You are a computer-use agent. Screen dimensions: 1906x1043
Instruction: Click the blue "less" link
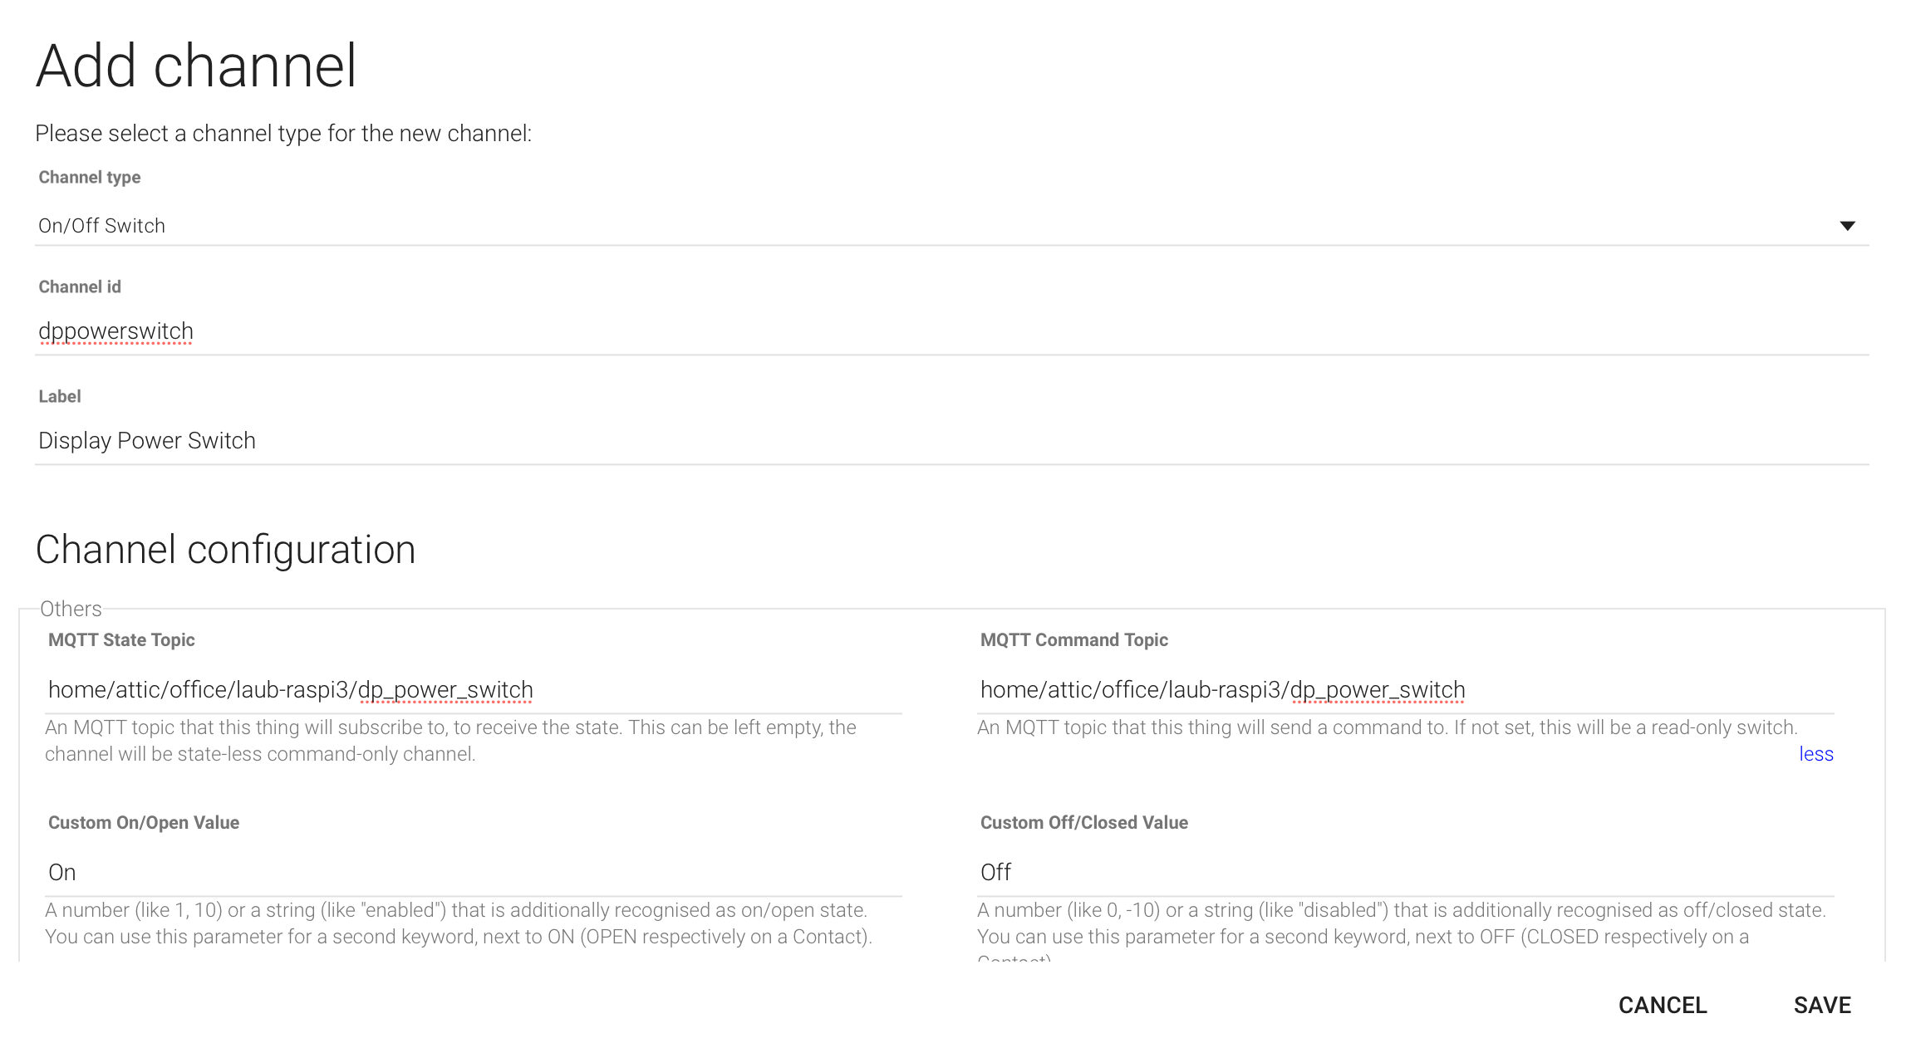1815,754
